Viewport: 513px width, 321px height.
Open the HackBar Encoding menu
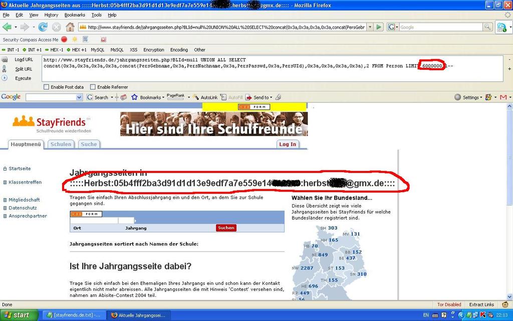point(179,50)
